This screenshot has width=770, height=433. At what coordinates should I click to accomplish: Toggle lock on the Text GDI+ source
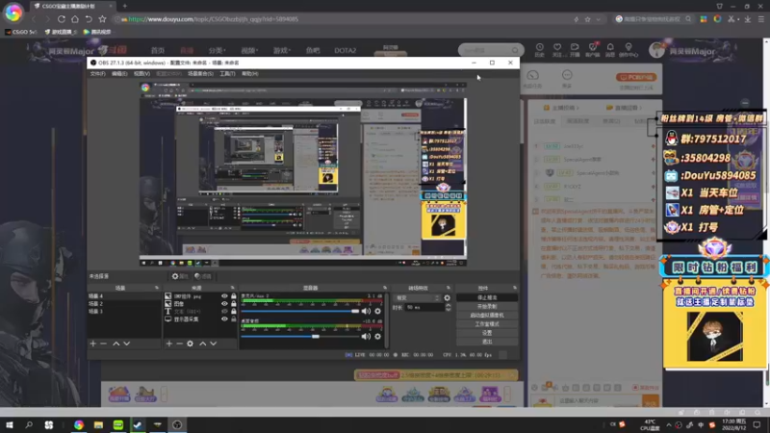pos(234,311)
